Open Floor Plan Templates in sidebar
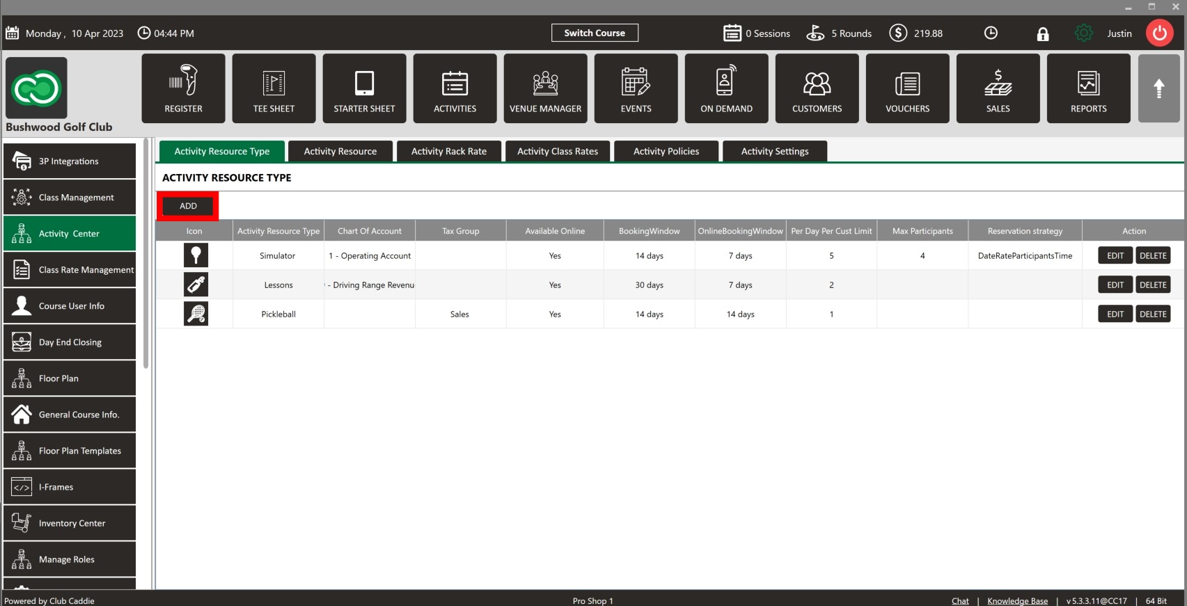The image size is (1187, 606). pos(70,450)
